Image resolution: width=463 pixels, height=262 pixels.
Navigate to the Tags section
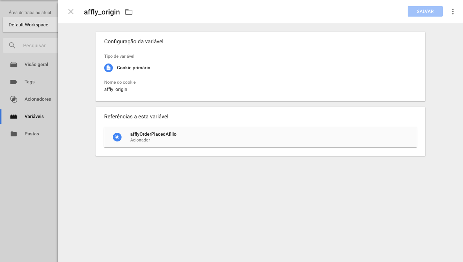pos(30,82)
